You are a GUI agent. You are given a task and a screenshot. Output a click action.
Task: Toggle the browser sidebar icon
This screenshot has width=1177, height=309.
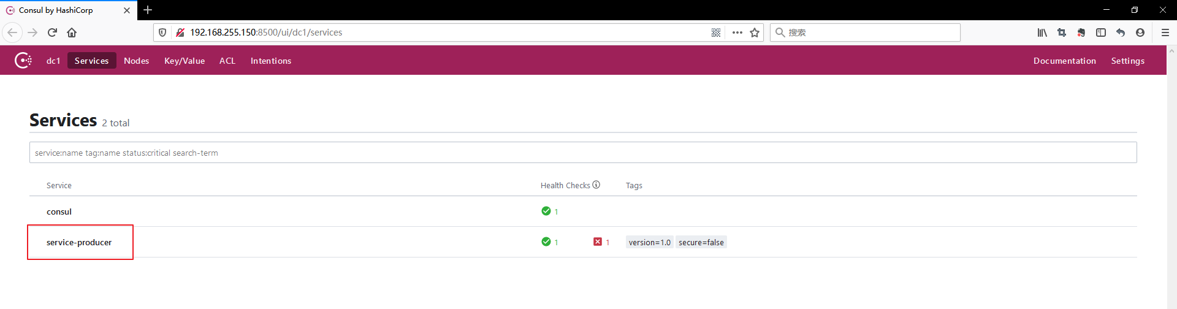(1101, 32)
